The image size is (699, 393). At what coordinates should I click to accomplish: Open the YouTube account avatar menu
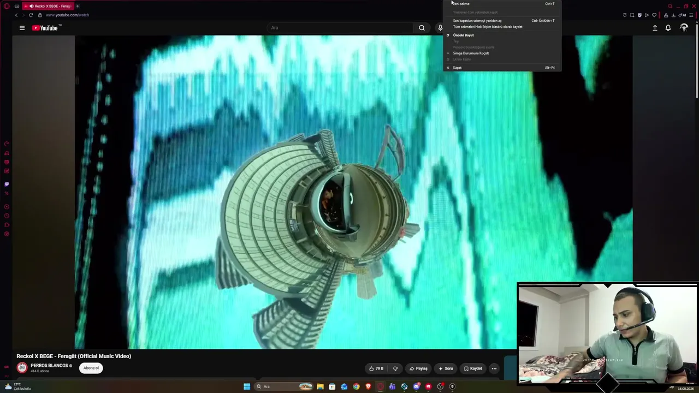[684, 28]
